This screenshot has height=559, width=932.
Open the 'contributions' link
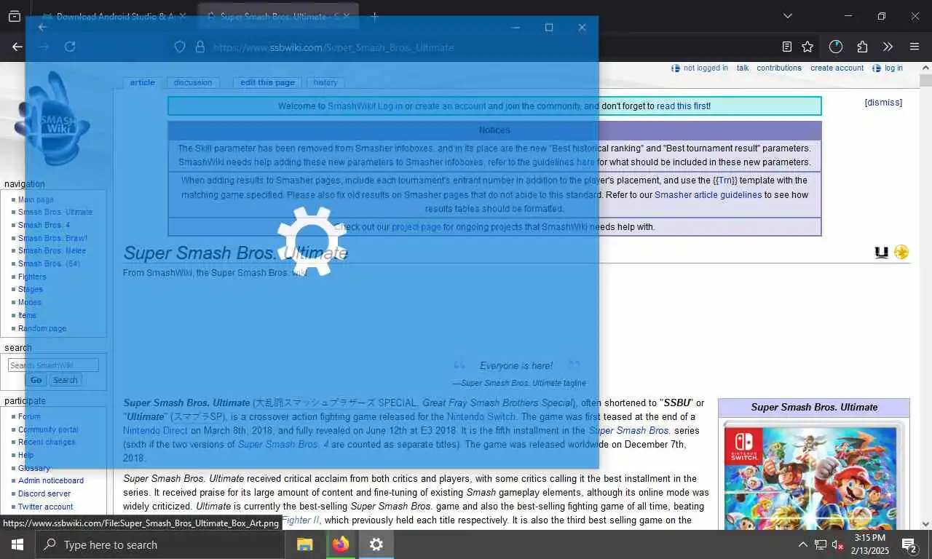[779, 68]
